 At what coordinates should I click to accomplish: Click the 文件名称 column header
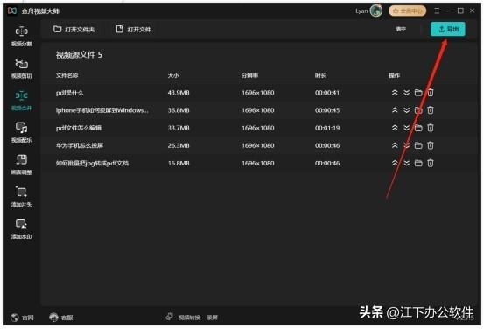[x=67, y=75]
